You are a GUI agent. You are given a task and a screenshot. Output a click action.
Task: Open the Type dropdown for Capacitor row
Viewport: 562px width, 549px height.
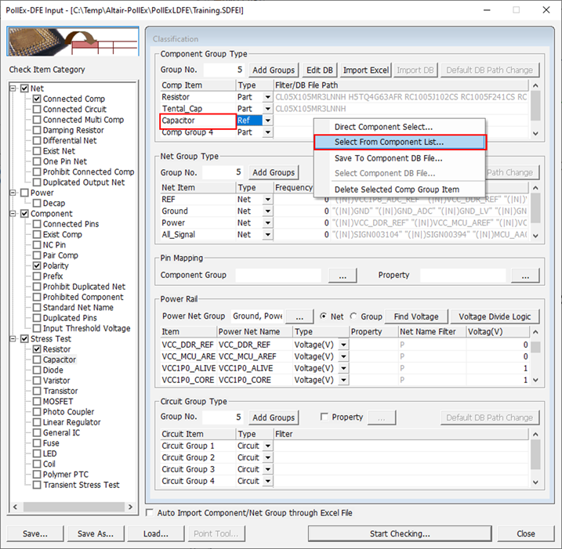click(x=268, y=121)
